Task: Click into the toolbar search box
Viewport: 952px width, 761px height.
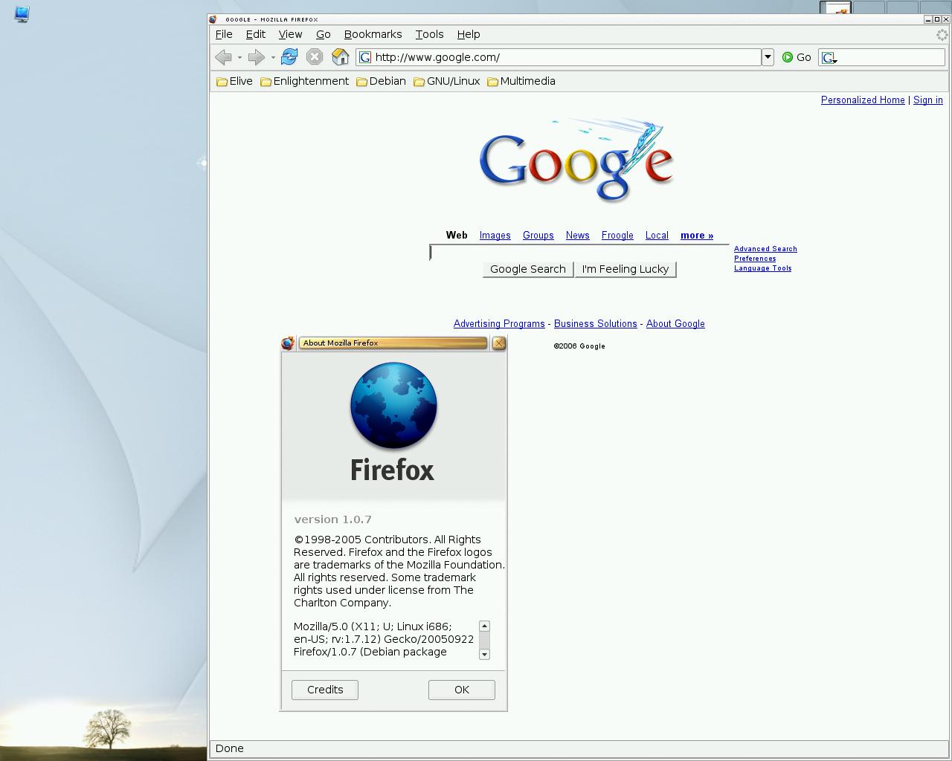Action: [x=891, y=57]
